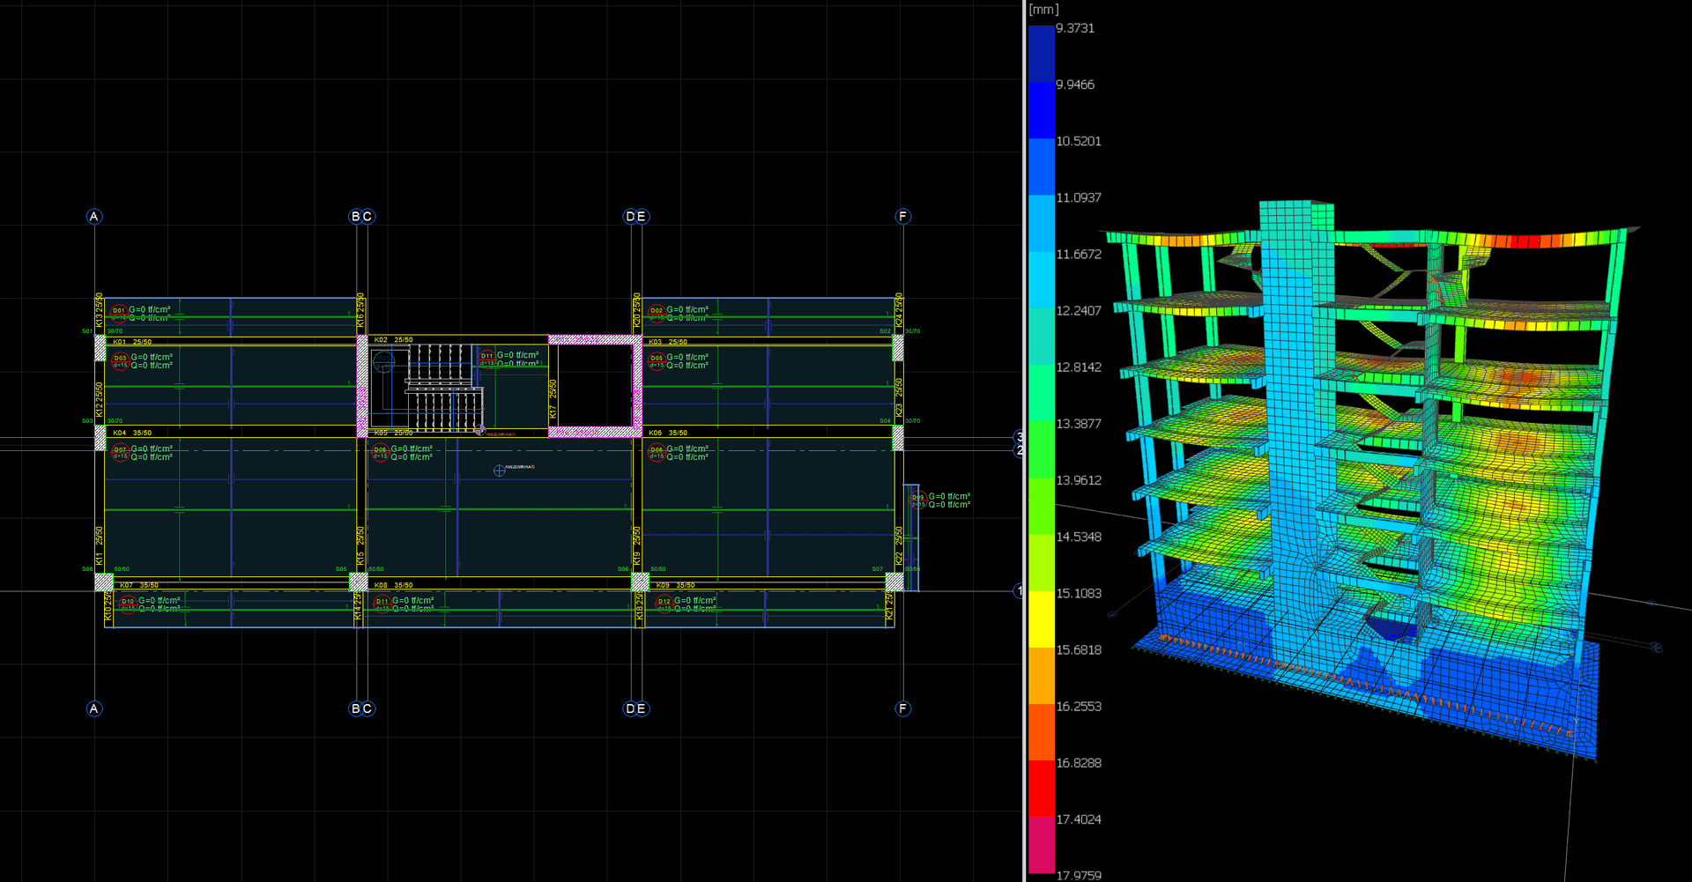This screenshot has height=882, width=1692.
Task: Select the lower grid axis bubble F
Action: 902,708
